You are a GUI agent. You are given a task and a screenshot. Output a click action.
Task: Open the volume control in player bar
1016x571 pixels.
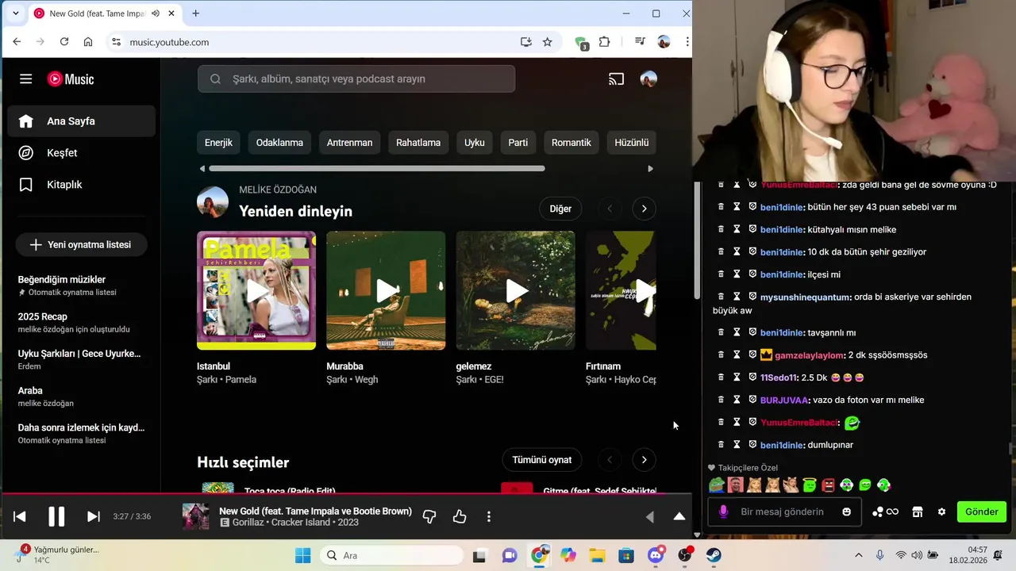point(650,517)
